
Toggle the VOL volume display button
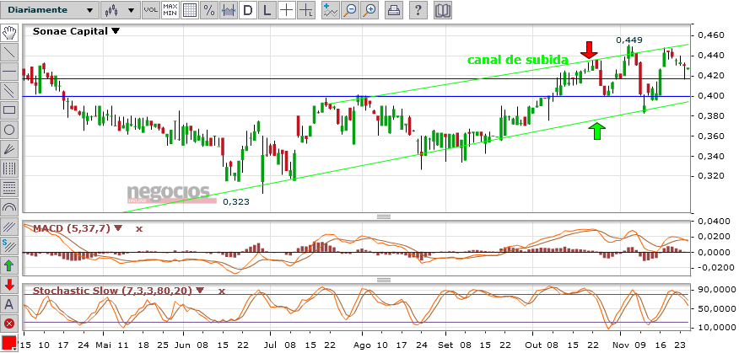click(151, 10)
